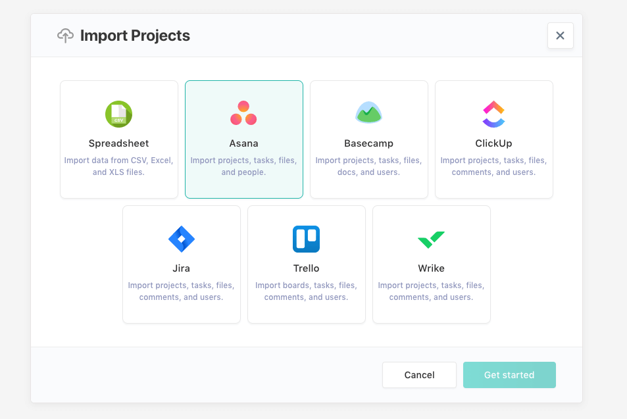The height and width of the screenshot is (419, 627).
Task: Choose ClickUp for importing projects
Action: click(493, 139)
